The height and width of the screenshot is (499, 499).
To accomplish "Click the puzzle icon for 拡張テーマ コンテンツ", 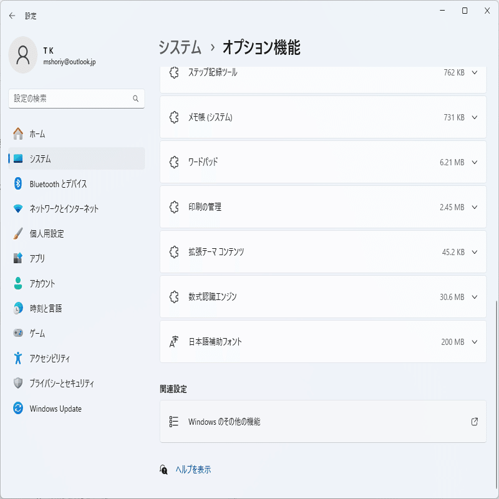I will (x=174, y=252).
